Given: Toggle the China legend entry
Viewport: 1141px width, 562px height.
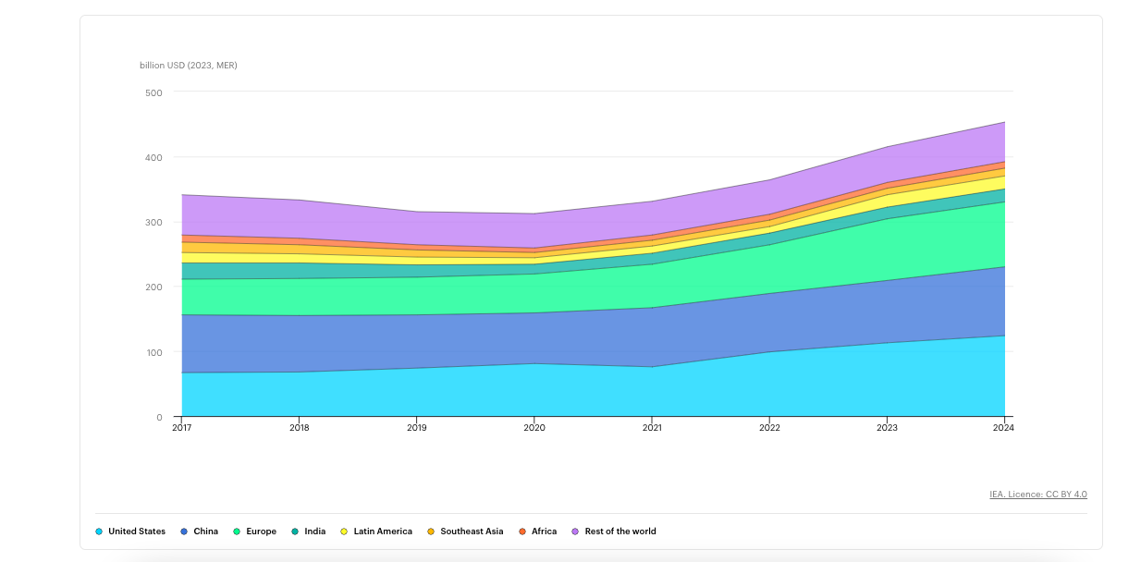Looking at the screenshot, I should point(200,531).
